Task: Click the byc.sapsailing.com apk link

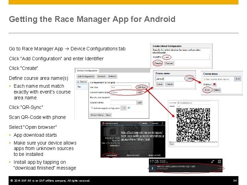Action: pyautogui.click(x=142, y=136)
